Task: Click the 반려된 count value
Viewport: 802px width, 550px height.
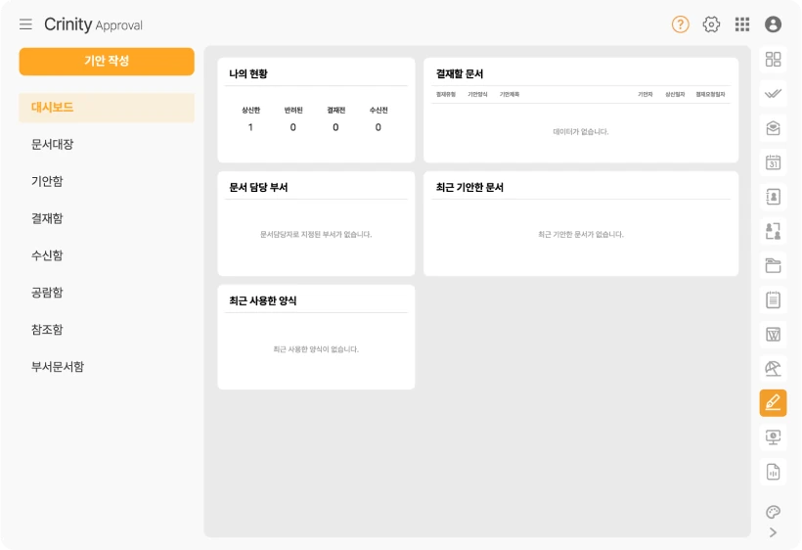Action: (x=293, y=127)
